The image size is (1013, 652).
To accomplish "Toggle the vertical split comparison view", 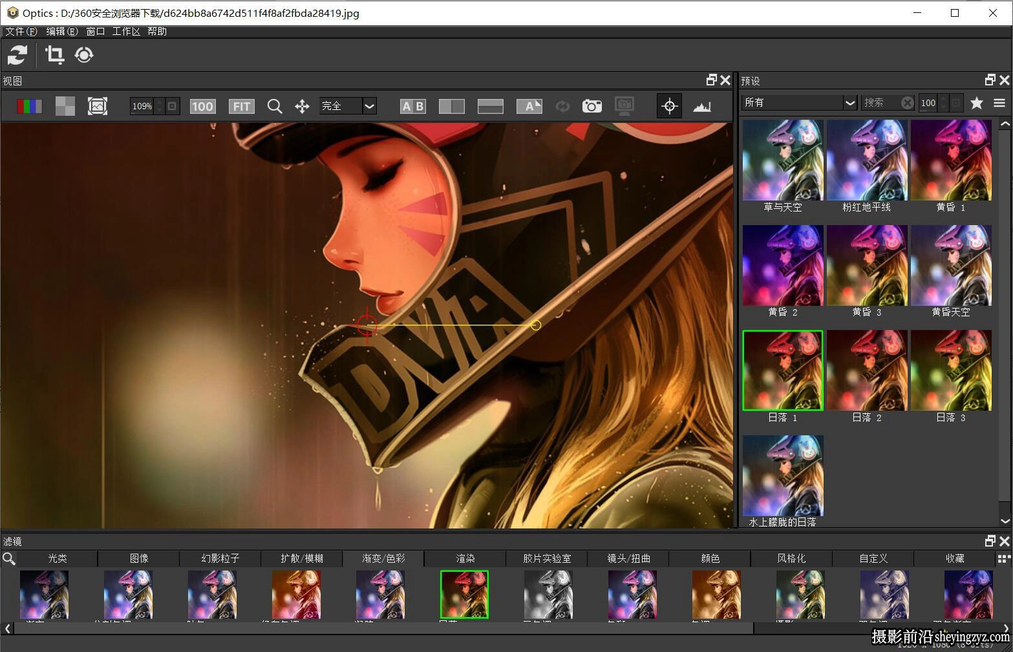I will [x=452, y=106].
